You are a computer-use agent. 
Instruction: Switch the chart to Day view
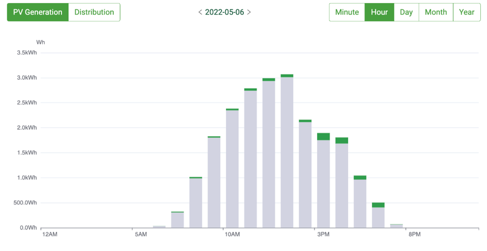coord(406,12)
